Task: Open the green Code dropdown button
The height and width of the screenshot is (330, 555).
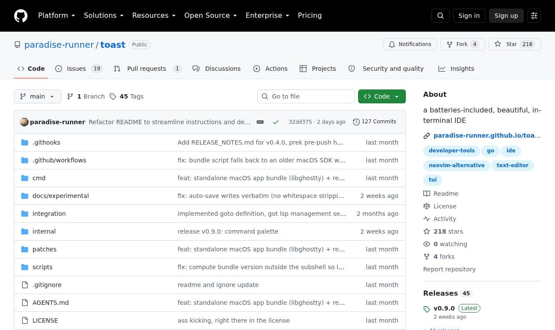Action: [382, 96]
